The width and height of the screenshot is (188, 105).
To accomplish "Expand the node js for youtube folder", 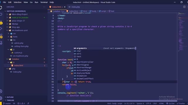I will (20, 17).
